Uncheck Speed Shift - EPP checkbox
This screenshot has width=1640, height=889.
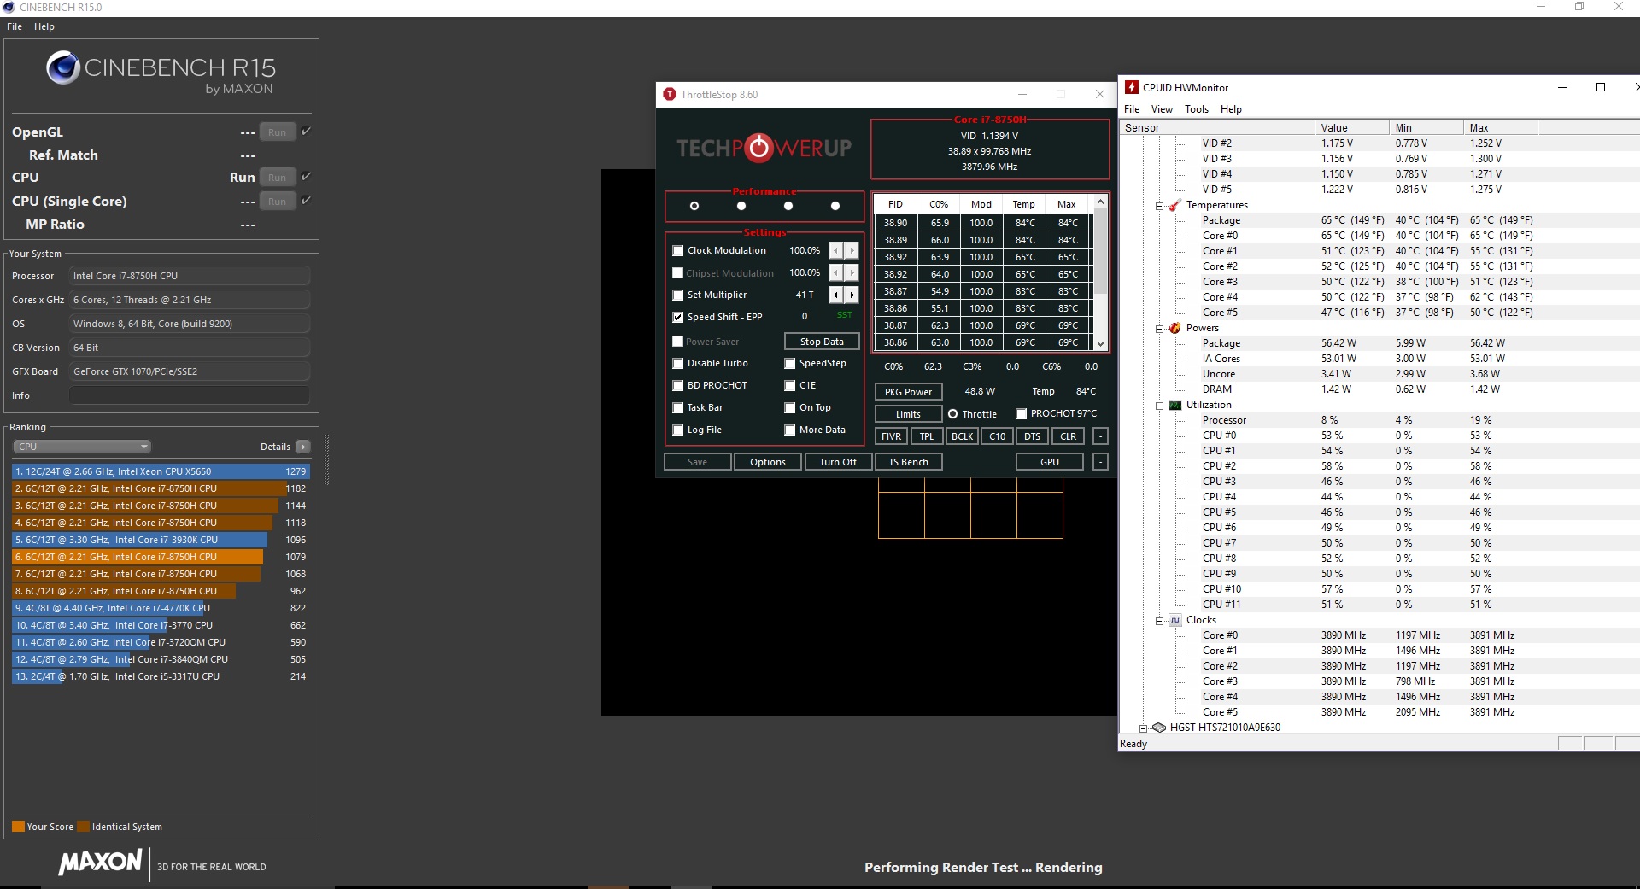pyautogui.click(x=678, y=318)
